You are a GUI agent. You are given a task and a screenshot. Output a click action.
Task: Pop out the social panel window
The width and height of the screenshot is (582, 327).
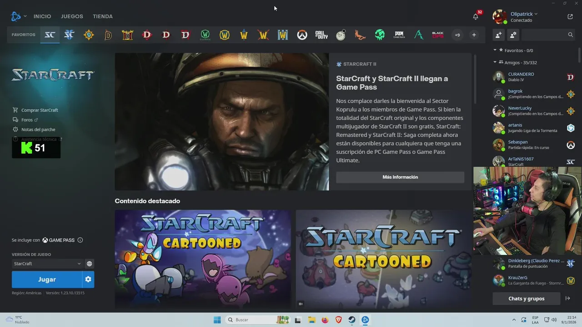(570, 16)
